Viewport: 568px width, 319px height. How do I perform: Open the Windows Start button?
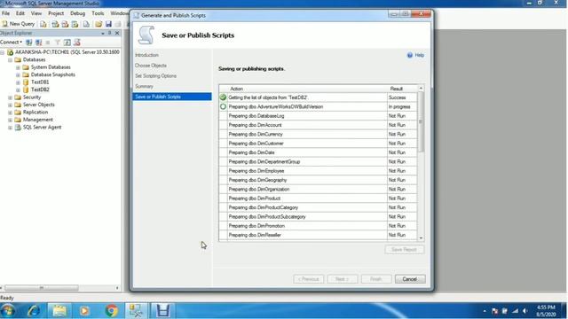click(x=8, y=310)
